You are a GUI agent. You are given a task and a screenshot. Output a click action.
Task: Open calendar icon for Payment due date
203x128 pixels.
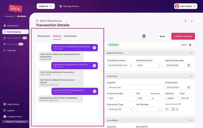click(x=188, y=65)
